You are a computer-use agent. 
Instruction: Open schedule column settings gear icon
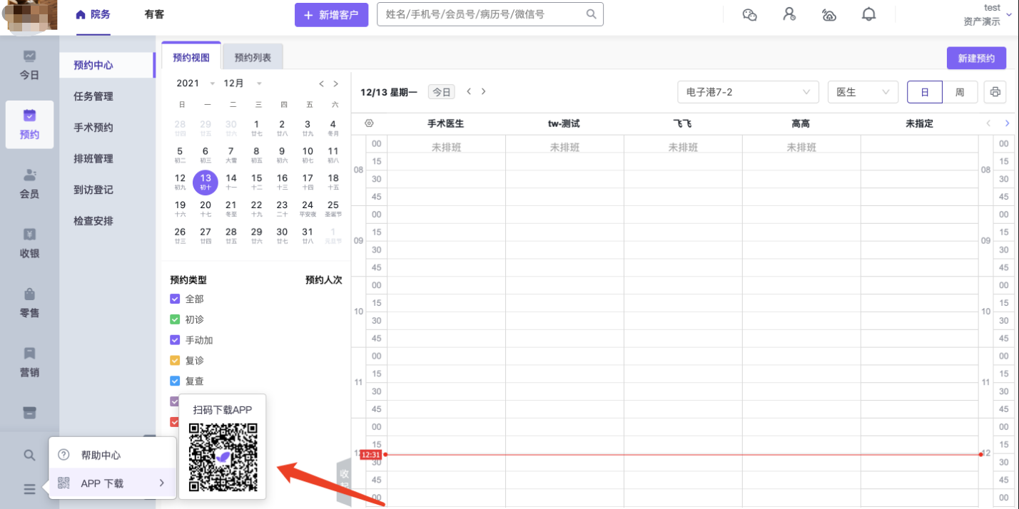point(369,123)
